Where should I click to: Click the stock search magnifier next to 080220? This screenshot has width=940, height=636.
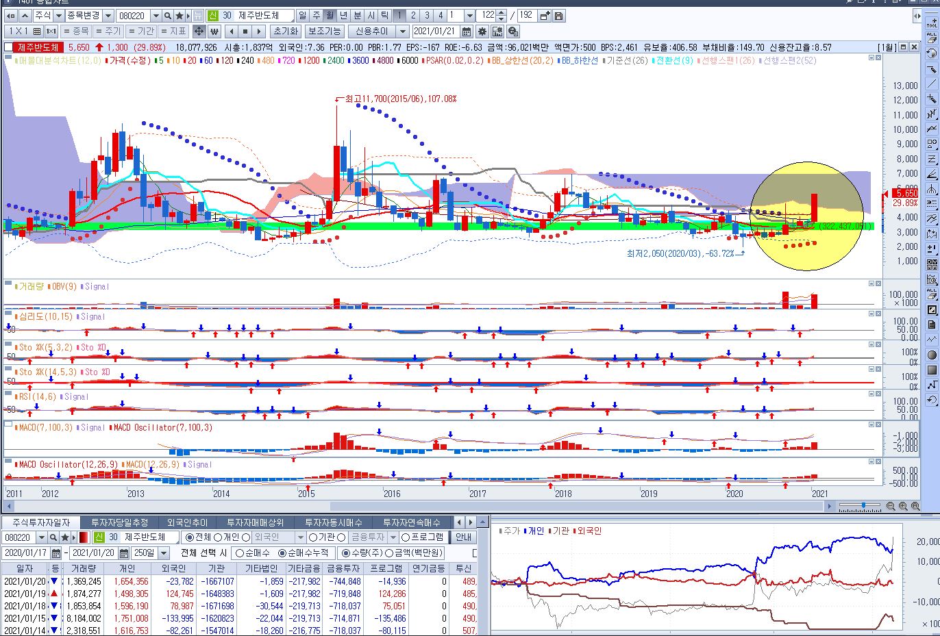(167, 15)
